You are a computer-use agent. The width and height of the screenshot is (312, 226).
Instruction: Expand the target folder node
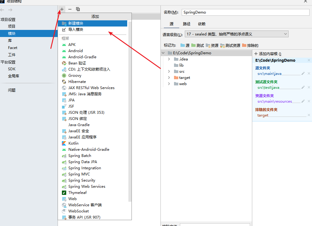pyautogui.click(x=169, y=78)
